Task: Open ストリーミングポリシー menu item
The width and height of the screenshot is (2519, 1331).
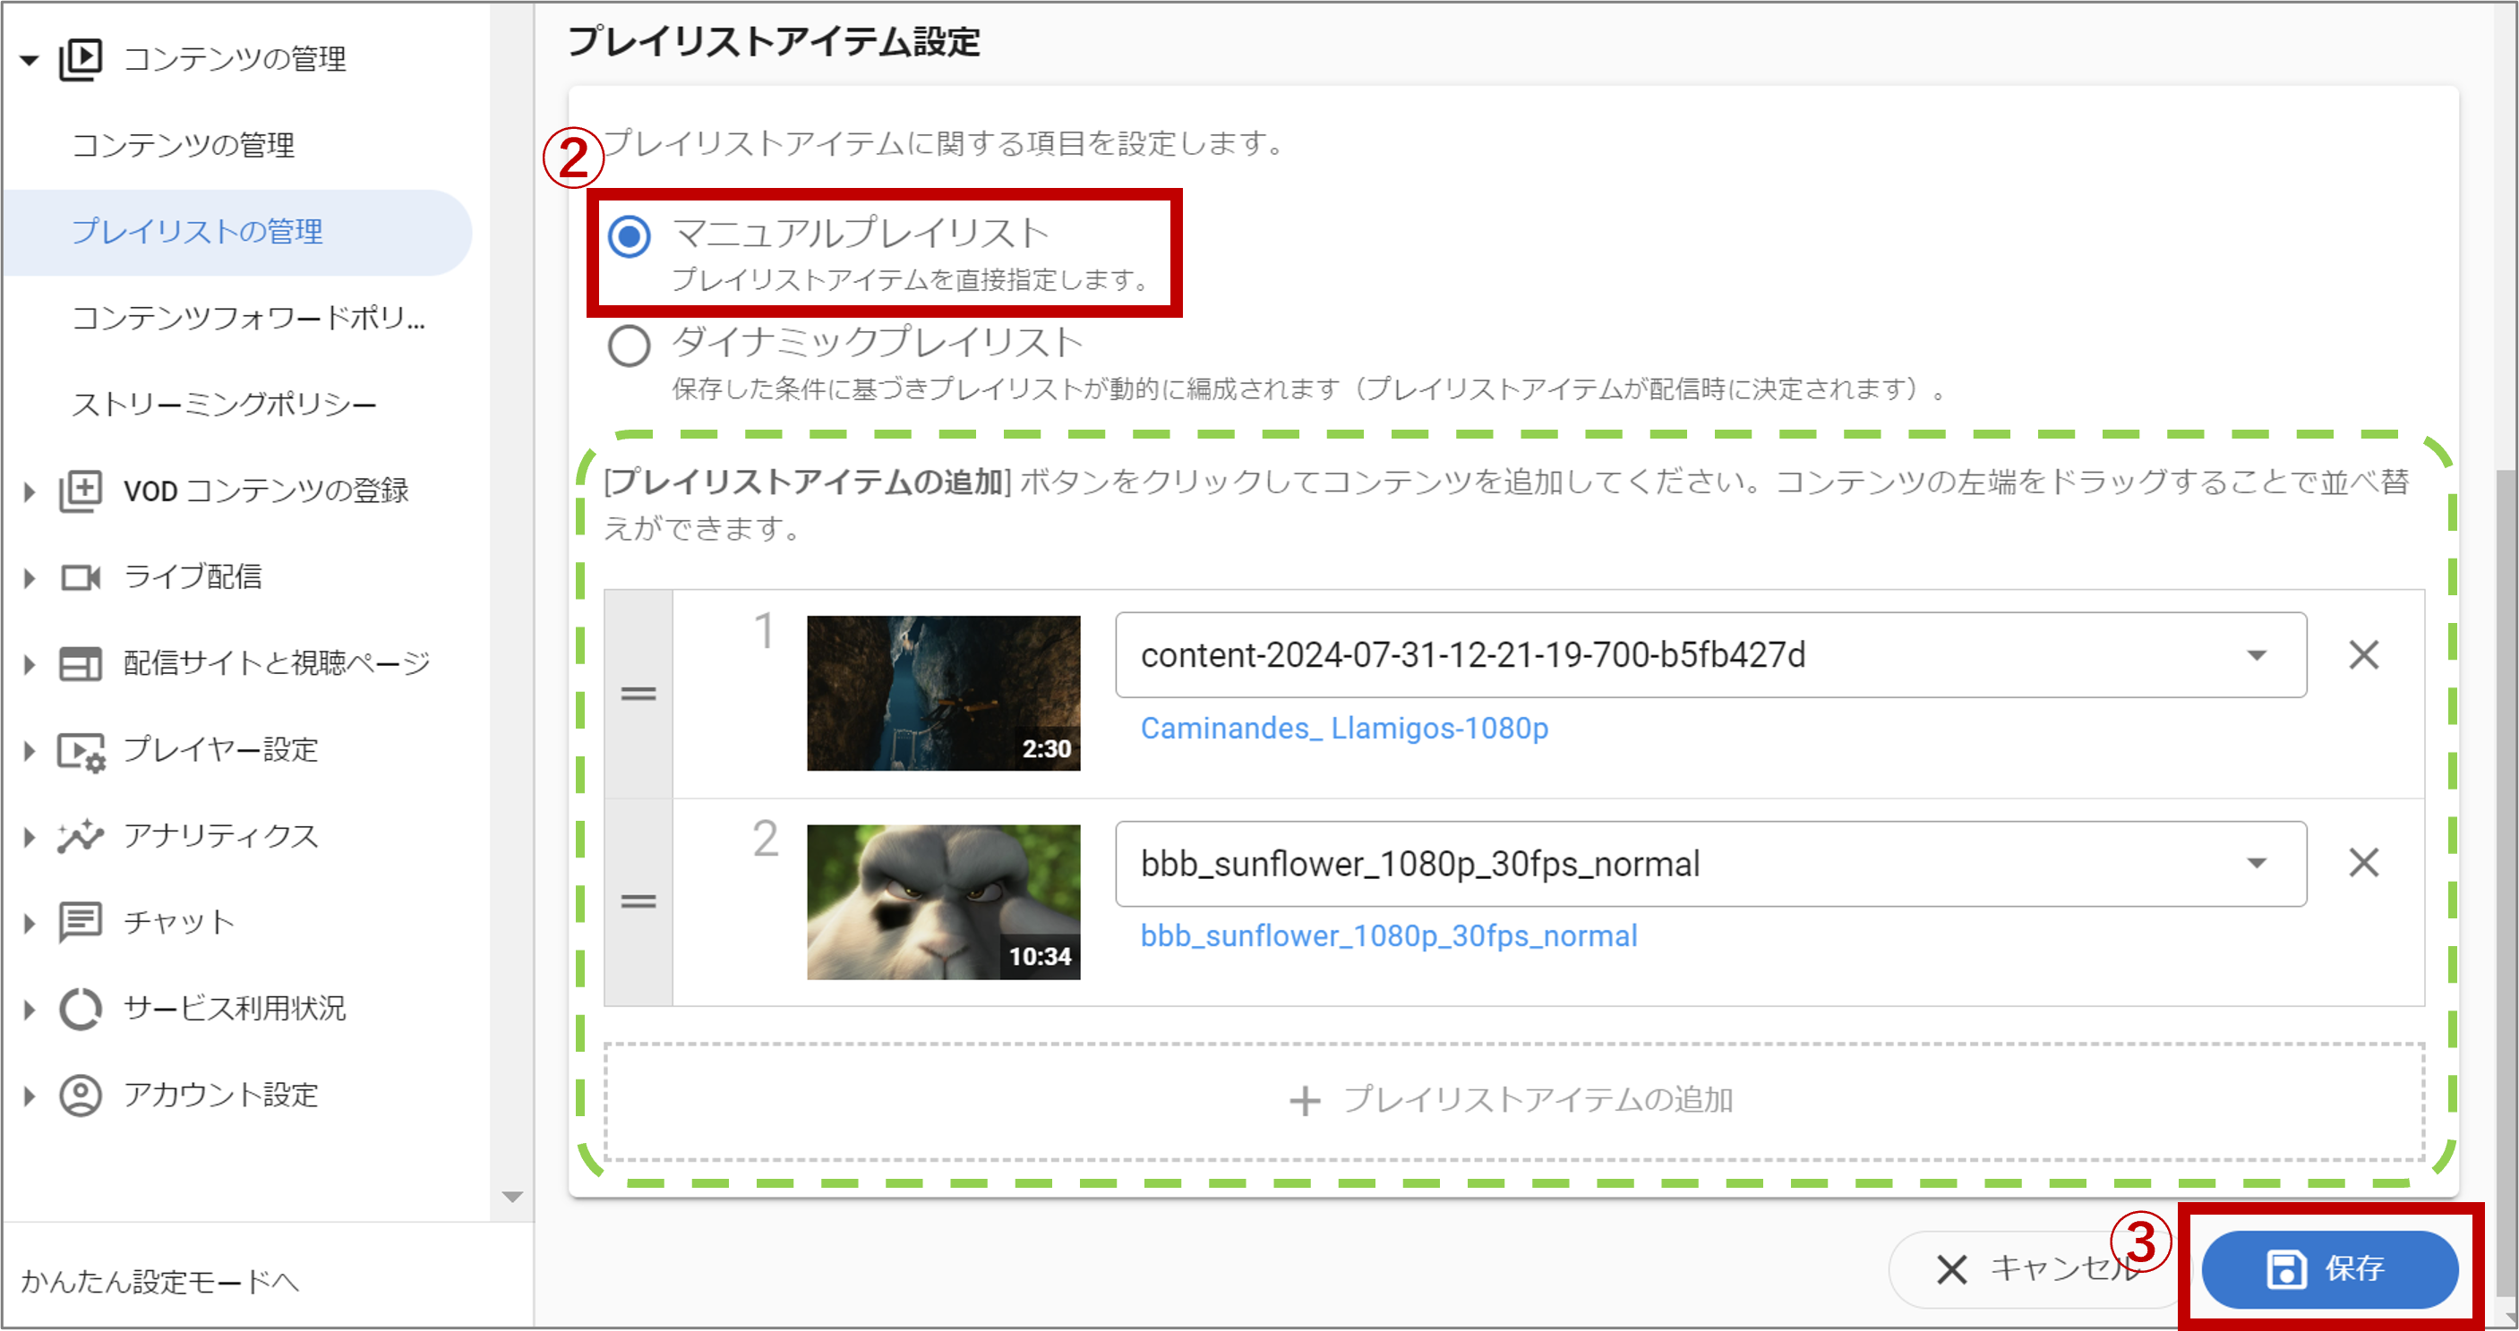Action: coord(224,405)
